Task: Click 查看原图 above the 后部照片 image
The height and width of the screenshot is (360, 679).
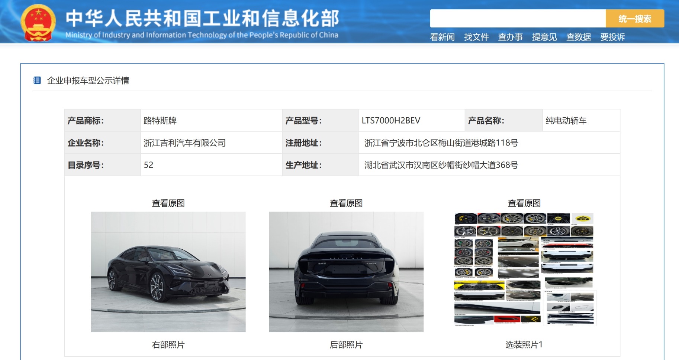Action: click(x=347, y=203)
